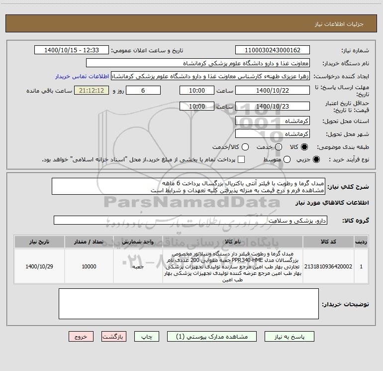This screenshot has width=383, height=371.
Task: Click the گروه کالا field دارو، پزشکی و سلامت
Action: click(191, 220)
